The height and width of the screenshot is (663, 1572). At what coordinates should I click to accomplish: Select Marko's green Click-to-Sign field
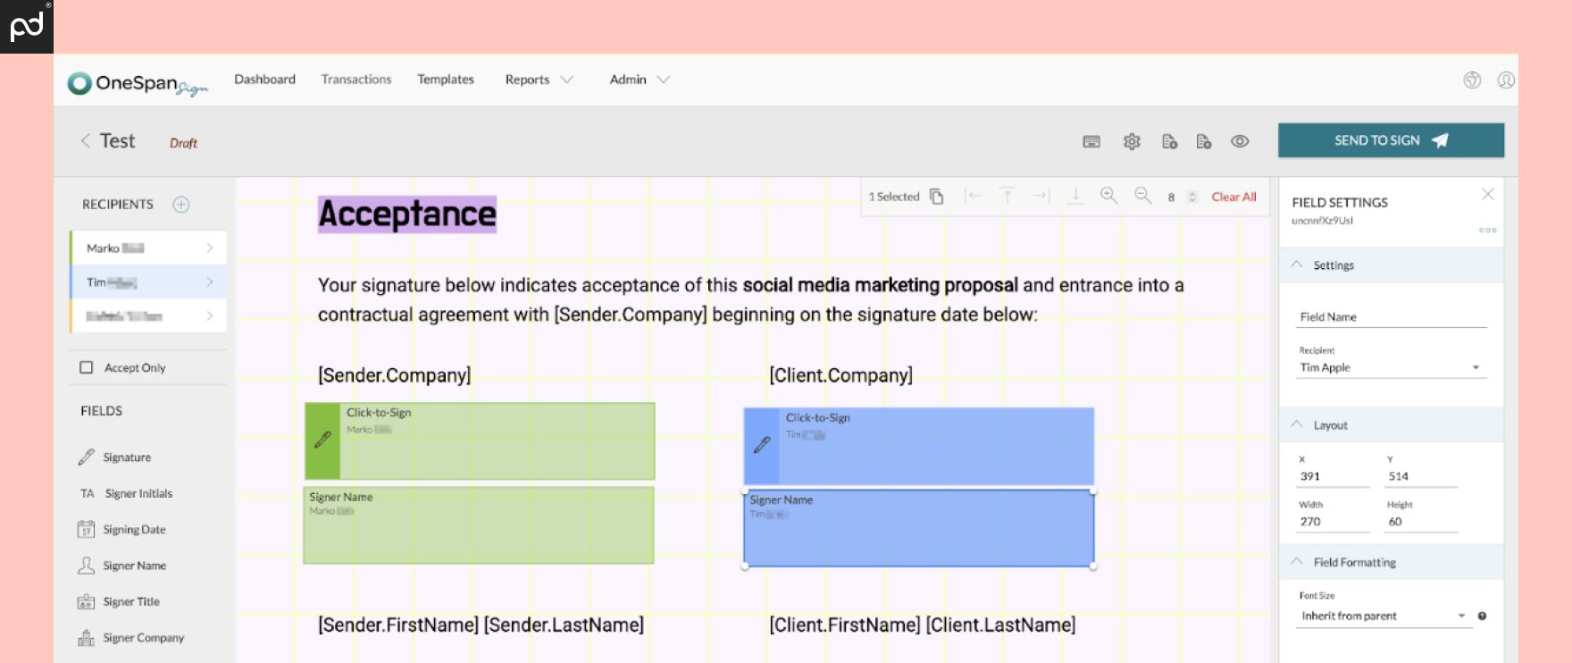480,441
